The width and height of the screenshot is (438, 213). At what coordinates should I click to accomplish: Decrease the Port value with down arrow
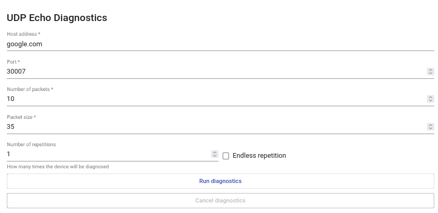[430, 73]
